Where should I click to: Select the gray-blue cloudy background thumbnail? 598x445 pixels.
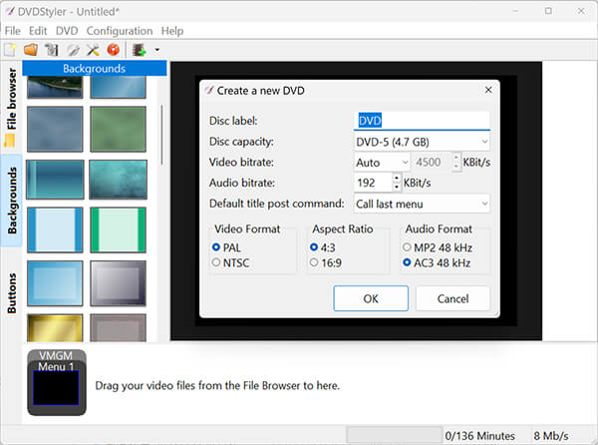pyautogui.click(x=55, y=129)
